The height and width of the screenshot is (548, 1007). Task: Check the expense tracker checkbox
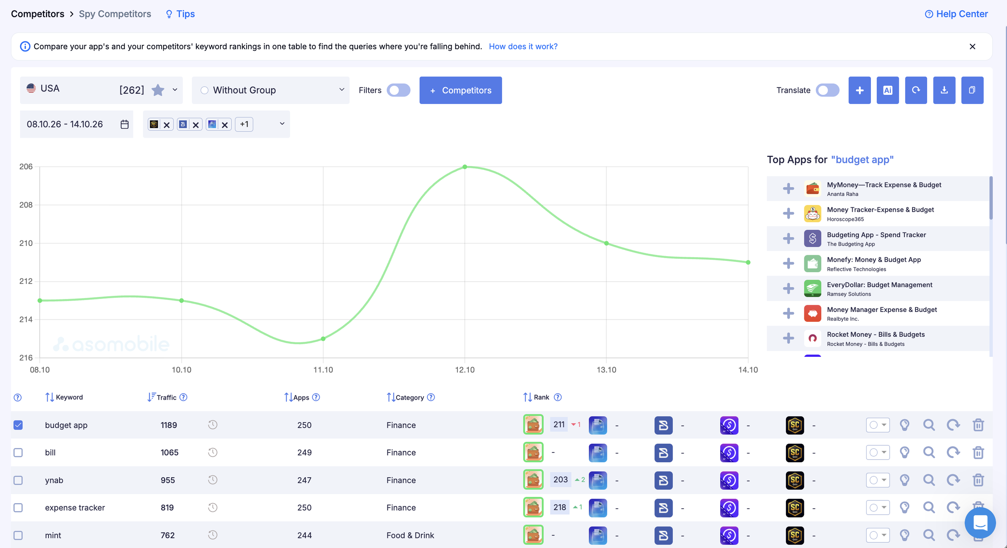18,507
